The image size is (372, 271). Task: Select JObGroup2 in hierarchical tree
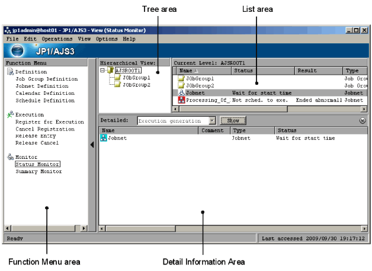pyautogui.click(x=136, y=85)
